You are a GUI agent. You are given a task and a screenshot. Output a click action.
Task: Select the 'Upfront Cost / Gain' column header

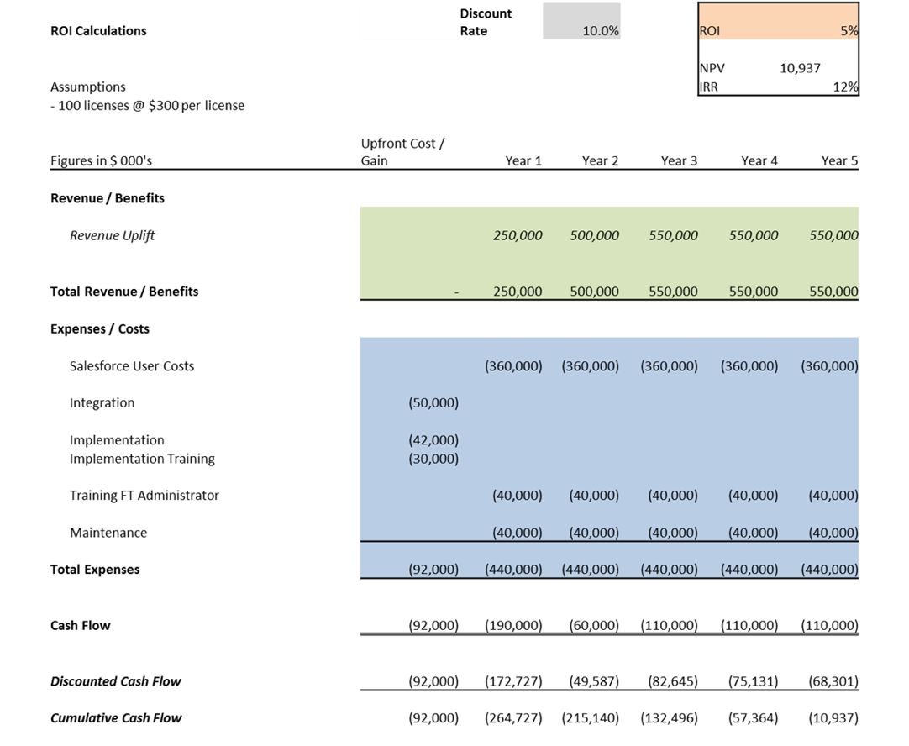(x=402, y=152)
